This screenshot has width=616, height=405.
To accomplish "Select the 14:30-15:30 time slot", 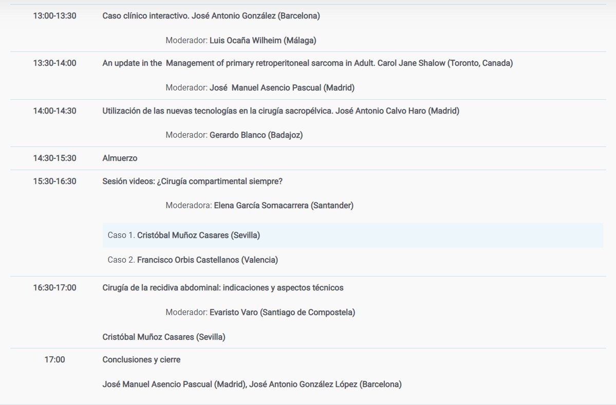I will (x=54, y=158).
